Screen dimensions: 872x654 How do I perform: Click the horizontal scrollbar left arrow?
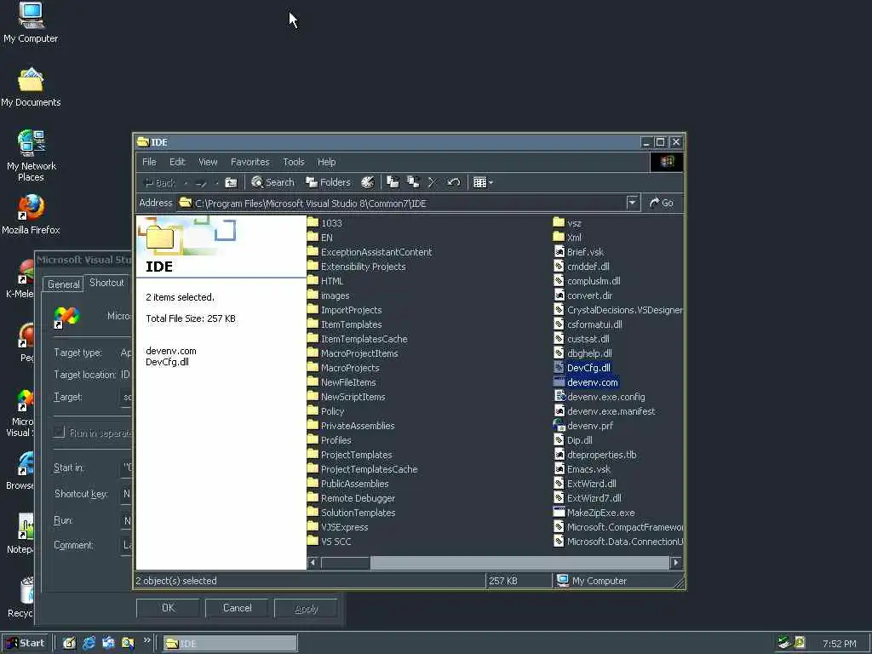pos(313,562)
